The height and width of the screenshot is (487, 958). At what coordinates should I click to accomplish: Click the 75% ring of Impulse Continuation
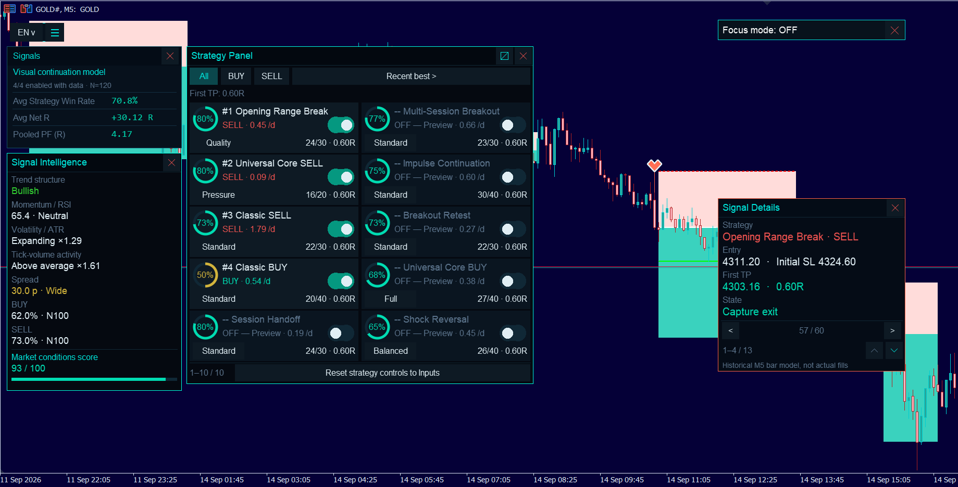click(x=377, y=171)
